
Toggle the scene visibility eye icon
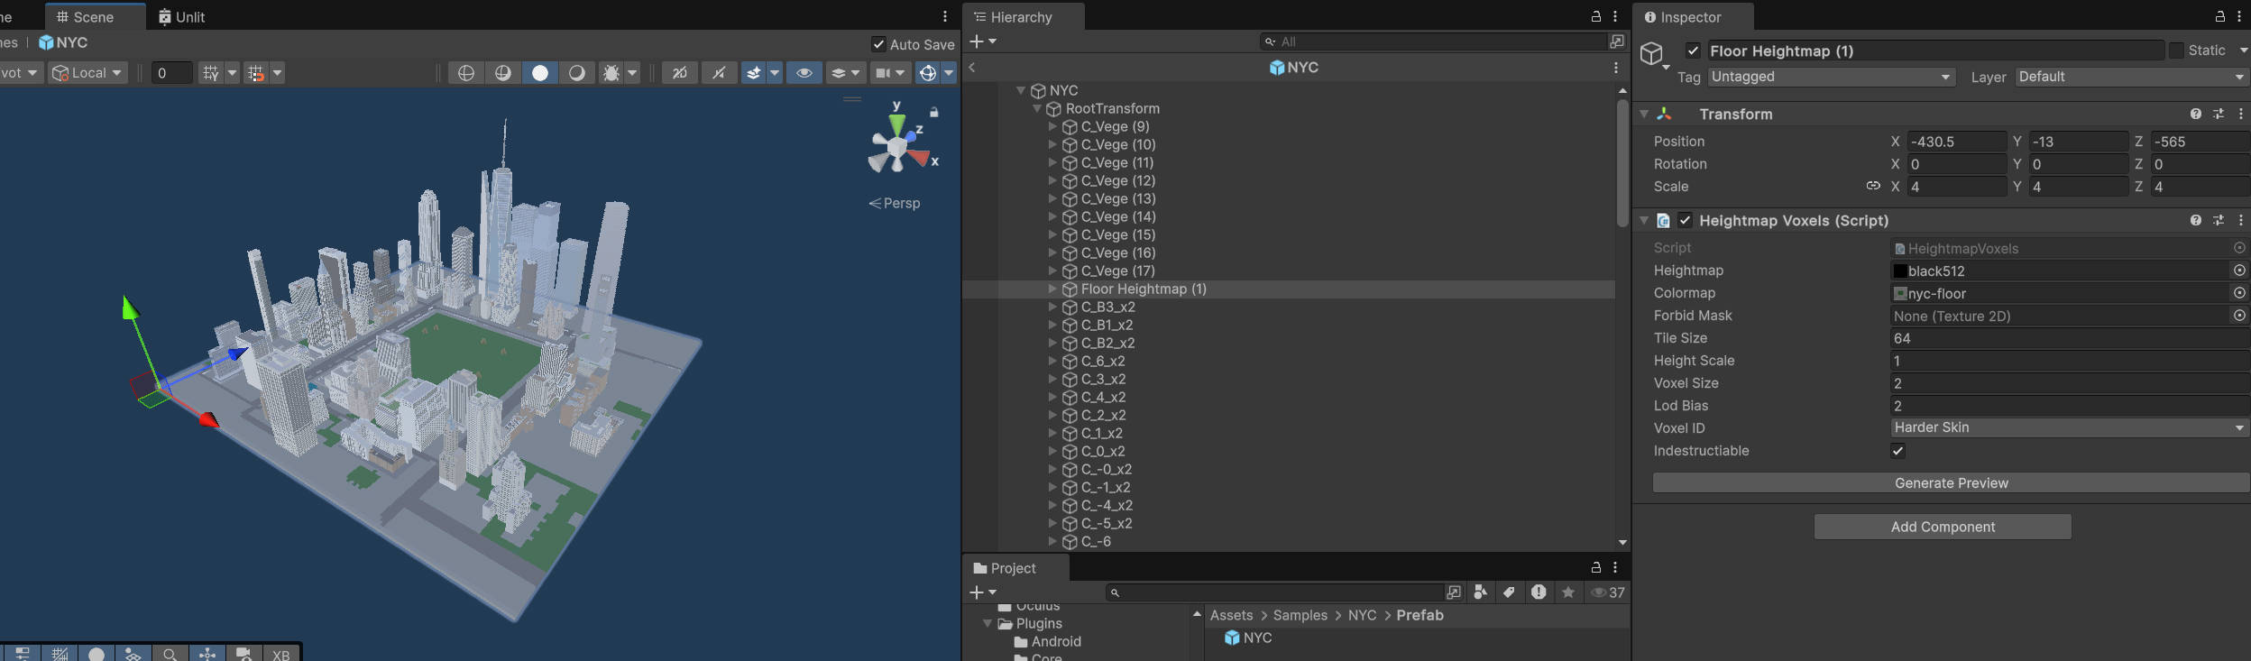pyautogui.click(x=804, y=73)
